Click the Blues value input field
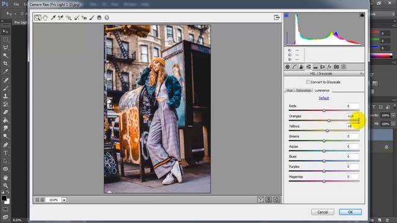The image size is (397, 223). pyautogui.click(x=352, y=157)
